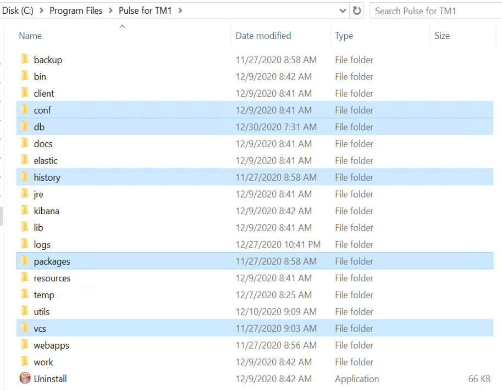Go to Disk (C:) in breadcrumb

click(18, 10)
